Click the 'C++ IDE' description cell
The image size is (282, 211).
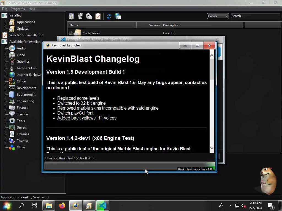point(169,33)
